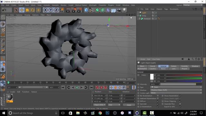Open the File menu
This screenshot has height=116, width=206.
3,5
